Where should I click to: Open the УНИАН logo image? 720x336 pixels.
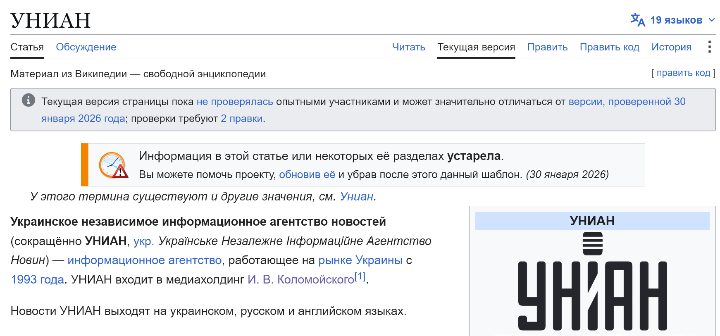[592, 281]
